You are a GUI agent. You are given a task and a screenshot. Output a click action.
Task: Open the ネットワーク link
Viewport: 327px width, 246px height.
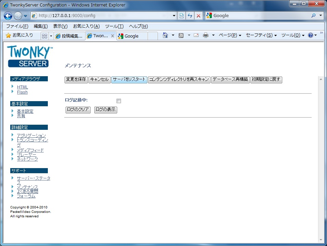click(x=27, y=159)
